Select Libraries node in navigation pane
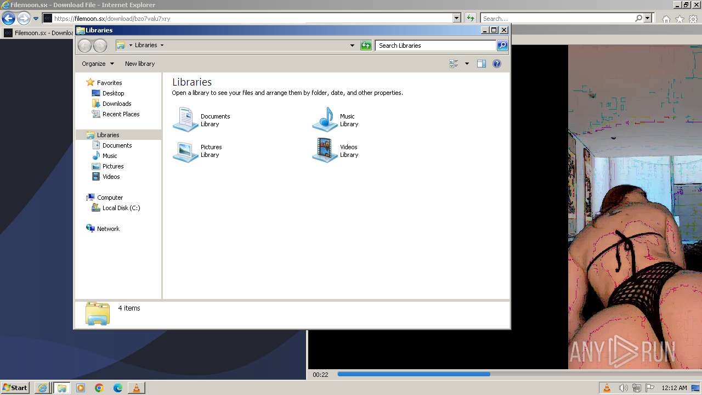Image resolution: width=702 pixels, height=395 pixels. click(108, 135)
